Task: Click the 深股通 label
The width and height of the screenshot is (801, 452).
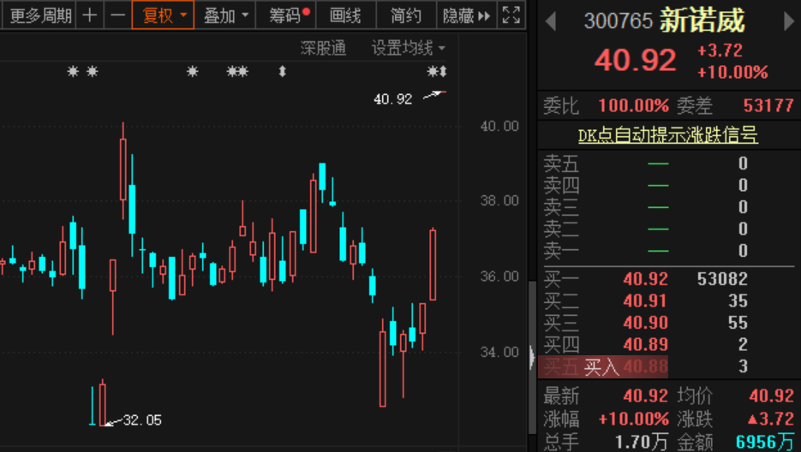Action: click(323, 48)
